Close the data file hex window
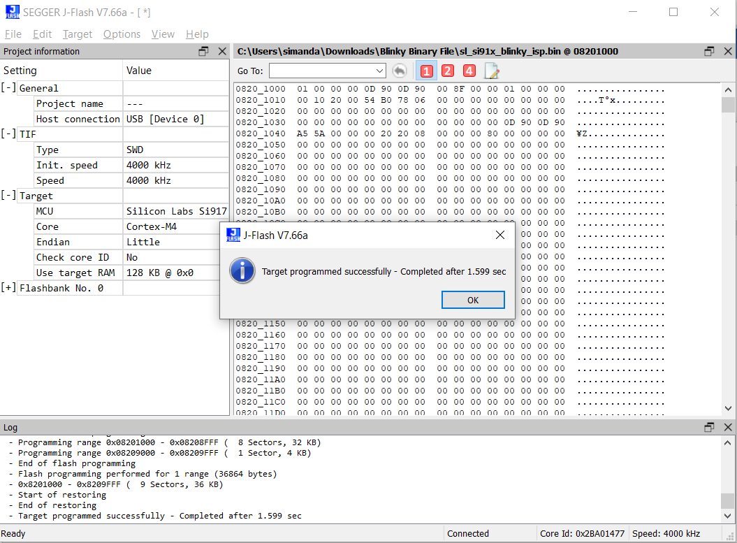 click(728, 51)
